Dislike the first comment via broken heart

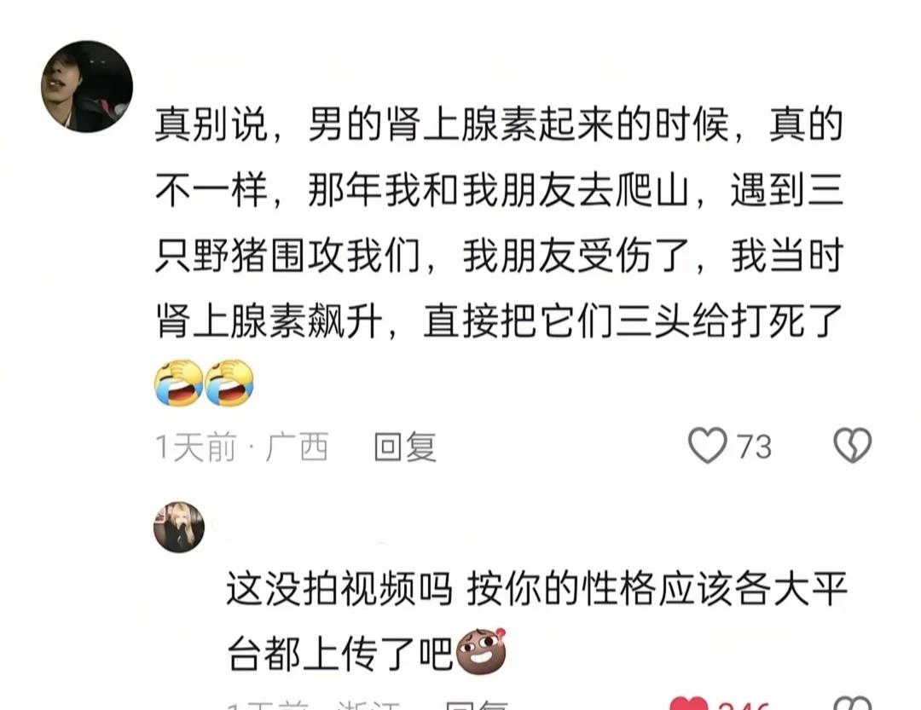click(x=852, y=446)
